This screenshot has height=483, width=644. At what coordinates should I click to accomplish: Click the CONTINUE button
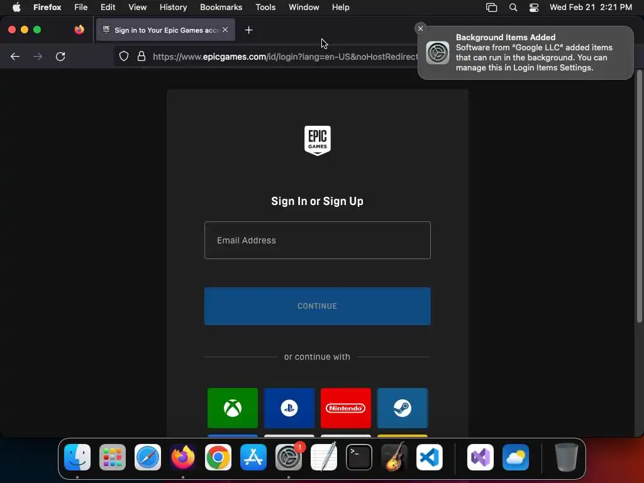(318, 306)
